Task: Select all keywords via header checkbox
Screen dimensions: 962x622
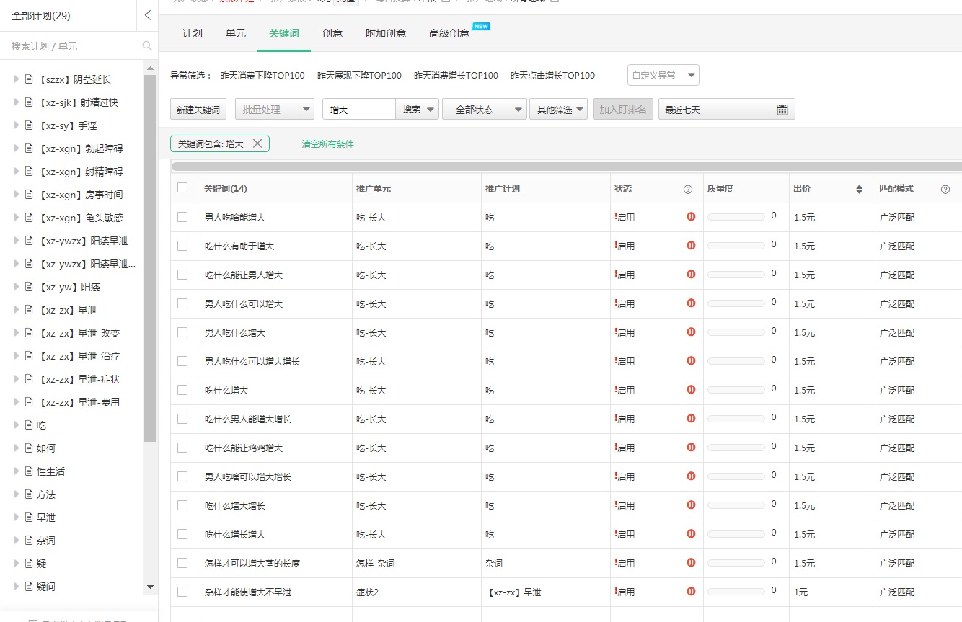Action: (184, 187)
